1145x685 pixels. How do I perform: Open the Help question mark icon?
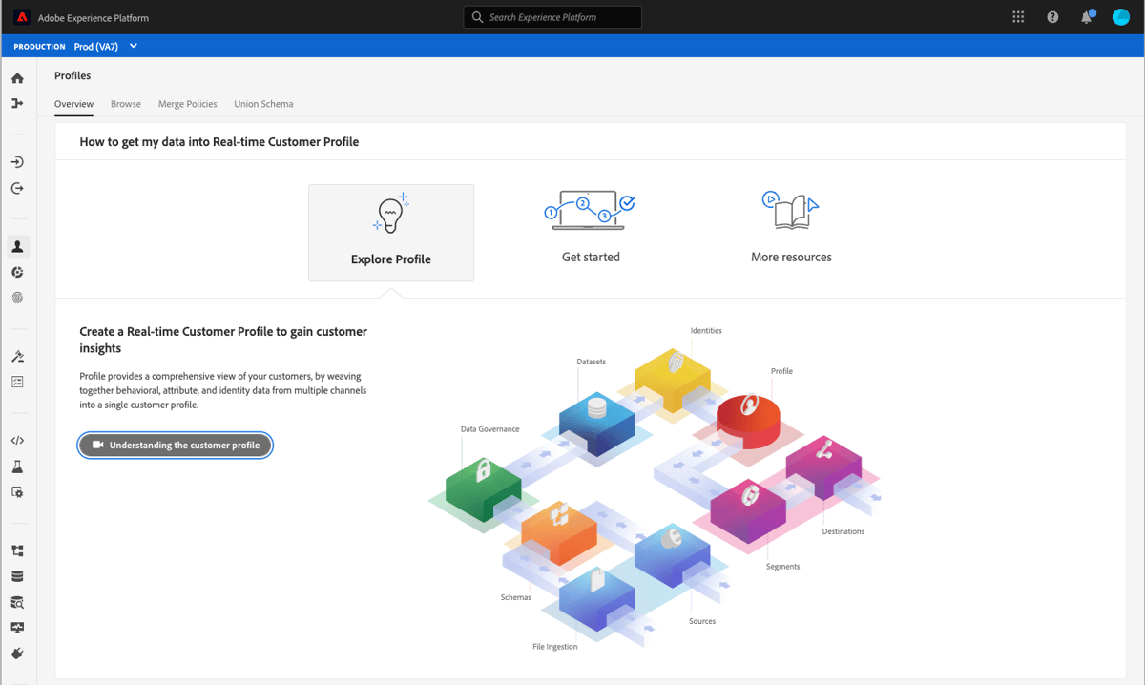[x=1051, y=16]
